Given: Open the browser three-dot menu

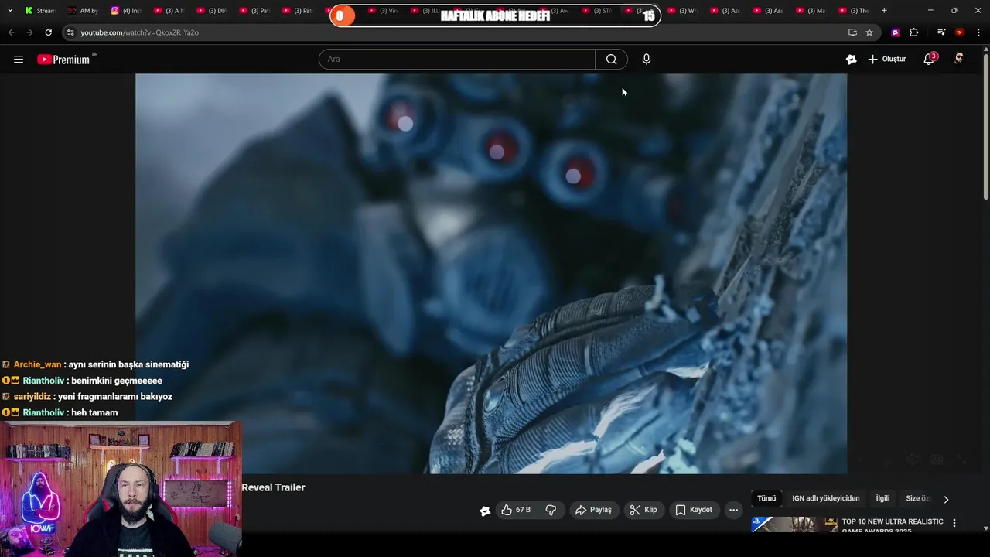Looking at the screenshot, I should click(978, 32).
